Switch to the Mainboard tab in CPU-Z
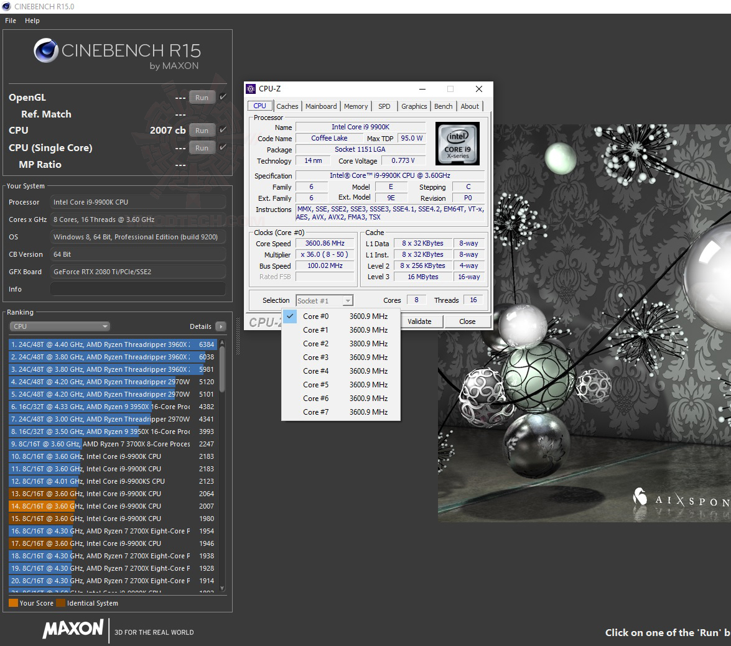The width and height of the screenshot is (731, 646). pos(321,106)
